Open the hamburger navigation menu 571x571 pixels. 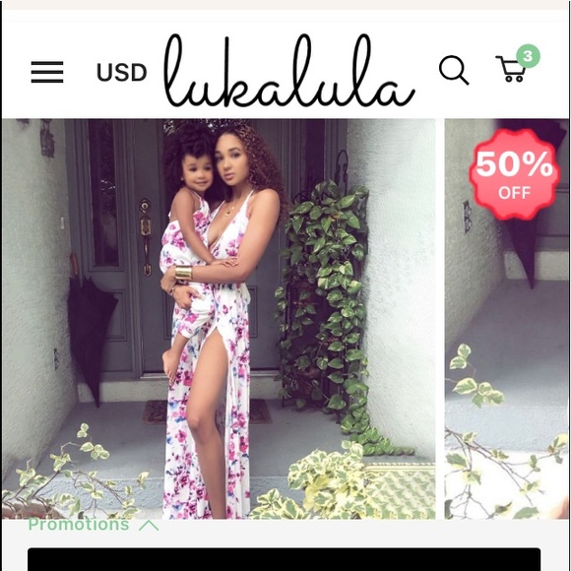[x=47, y=72]
